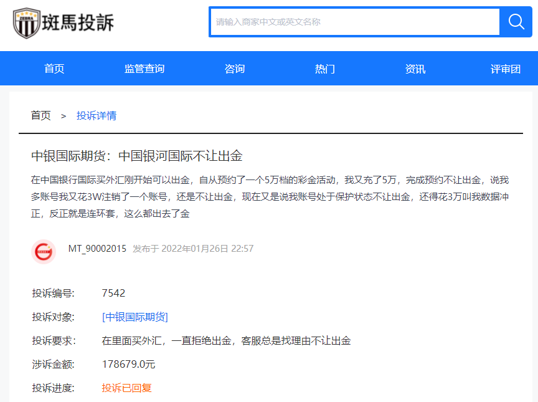The width and height of the screenshot is (538, 402).
Task: Click the 投诉详情 breadcrumb link
Action: 97,115
